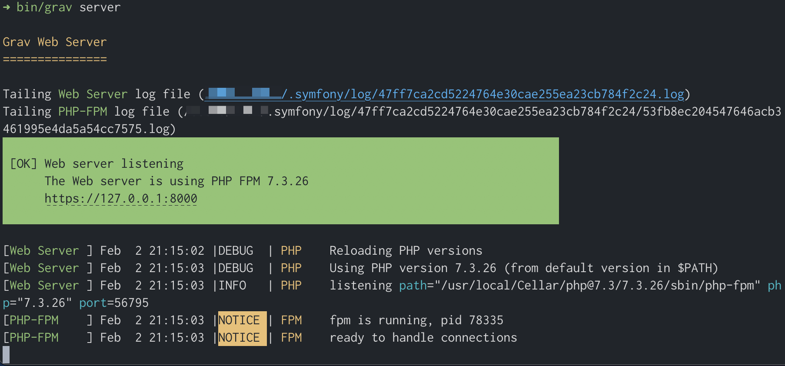The width and height of the screenshot is (785, 366).
Task: Click the bin/grav command text in the prompt
Action: [x=44, y=7]
